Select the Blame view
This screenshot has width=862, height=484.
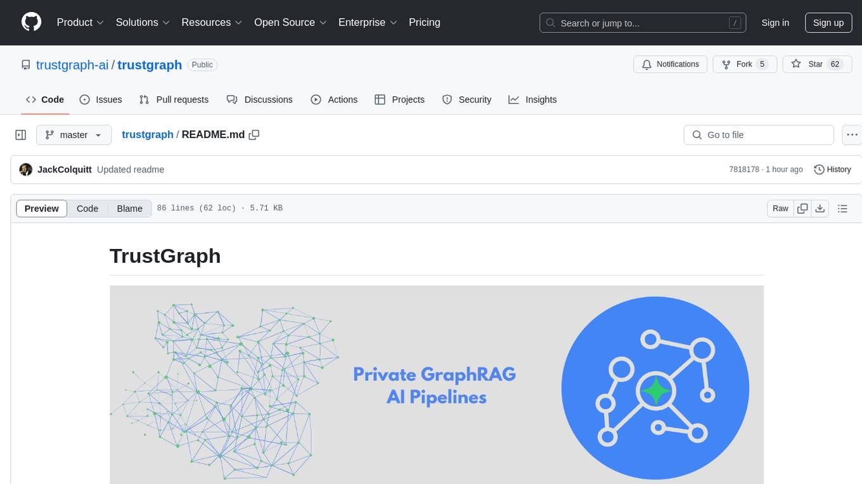130,208
